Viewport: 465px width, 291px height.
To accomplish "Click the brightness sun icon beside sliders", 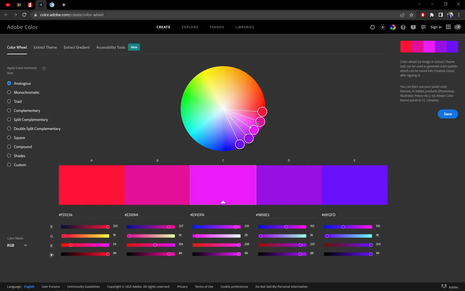I will click(51, 255).
